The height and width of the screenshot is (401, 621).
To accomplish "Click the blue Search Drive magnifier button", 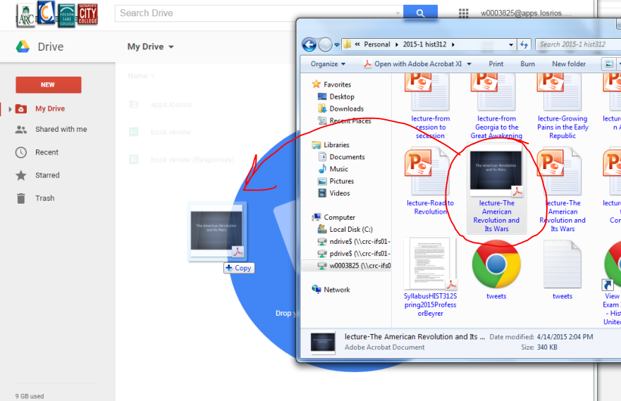I will pyautogui.click(x=420, y=13).
